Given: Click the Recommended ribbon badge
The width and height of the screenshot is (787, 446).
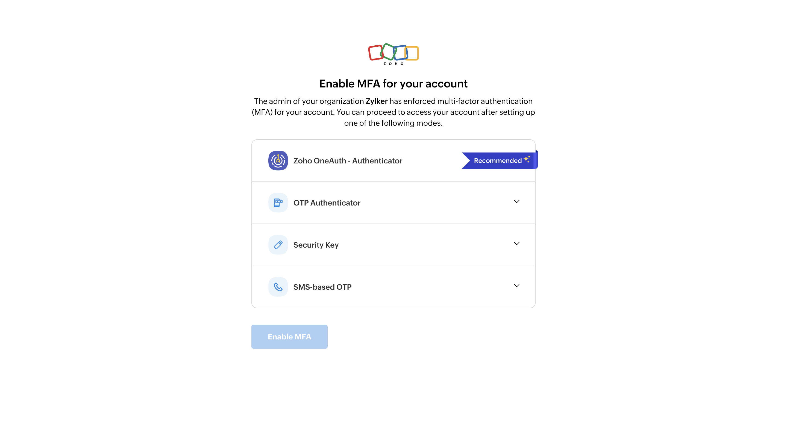Looking at the screenshot, I should pos(500,160).
